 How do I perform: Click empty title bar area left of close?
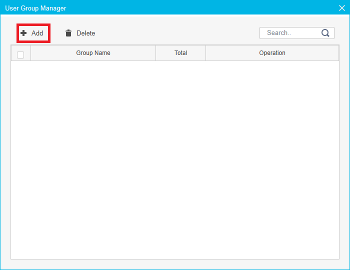point(200,8)
